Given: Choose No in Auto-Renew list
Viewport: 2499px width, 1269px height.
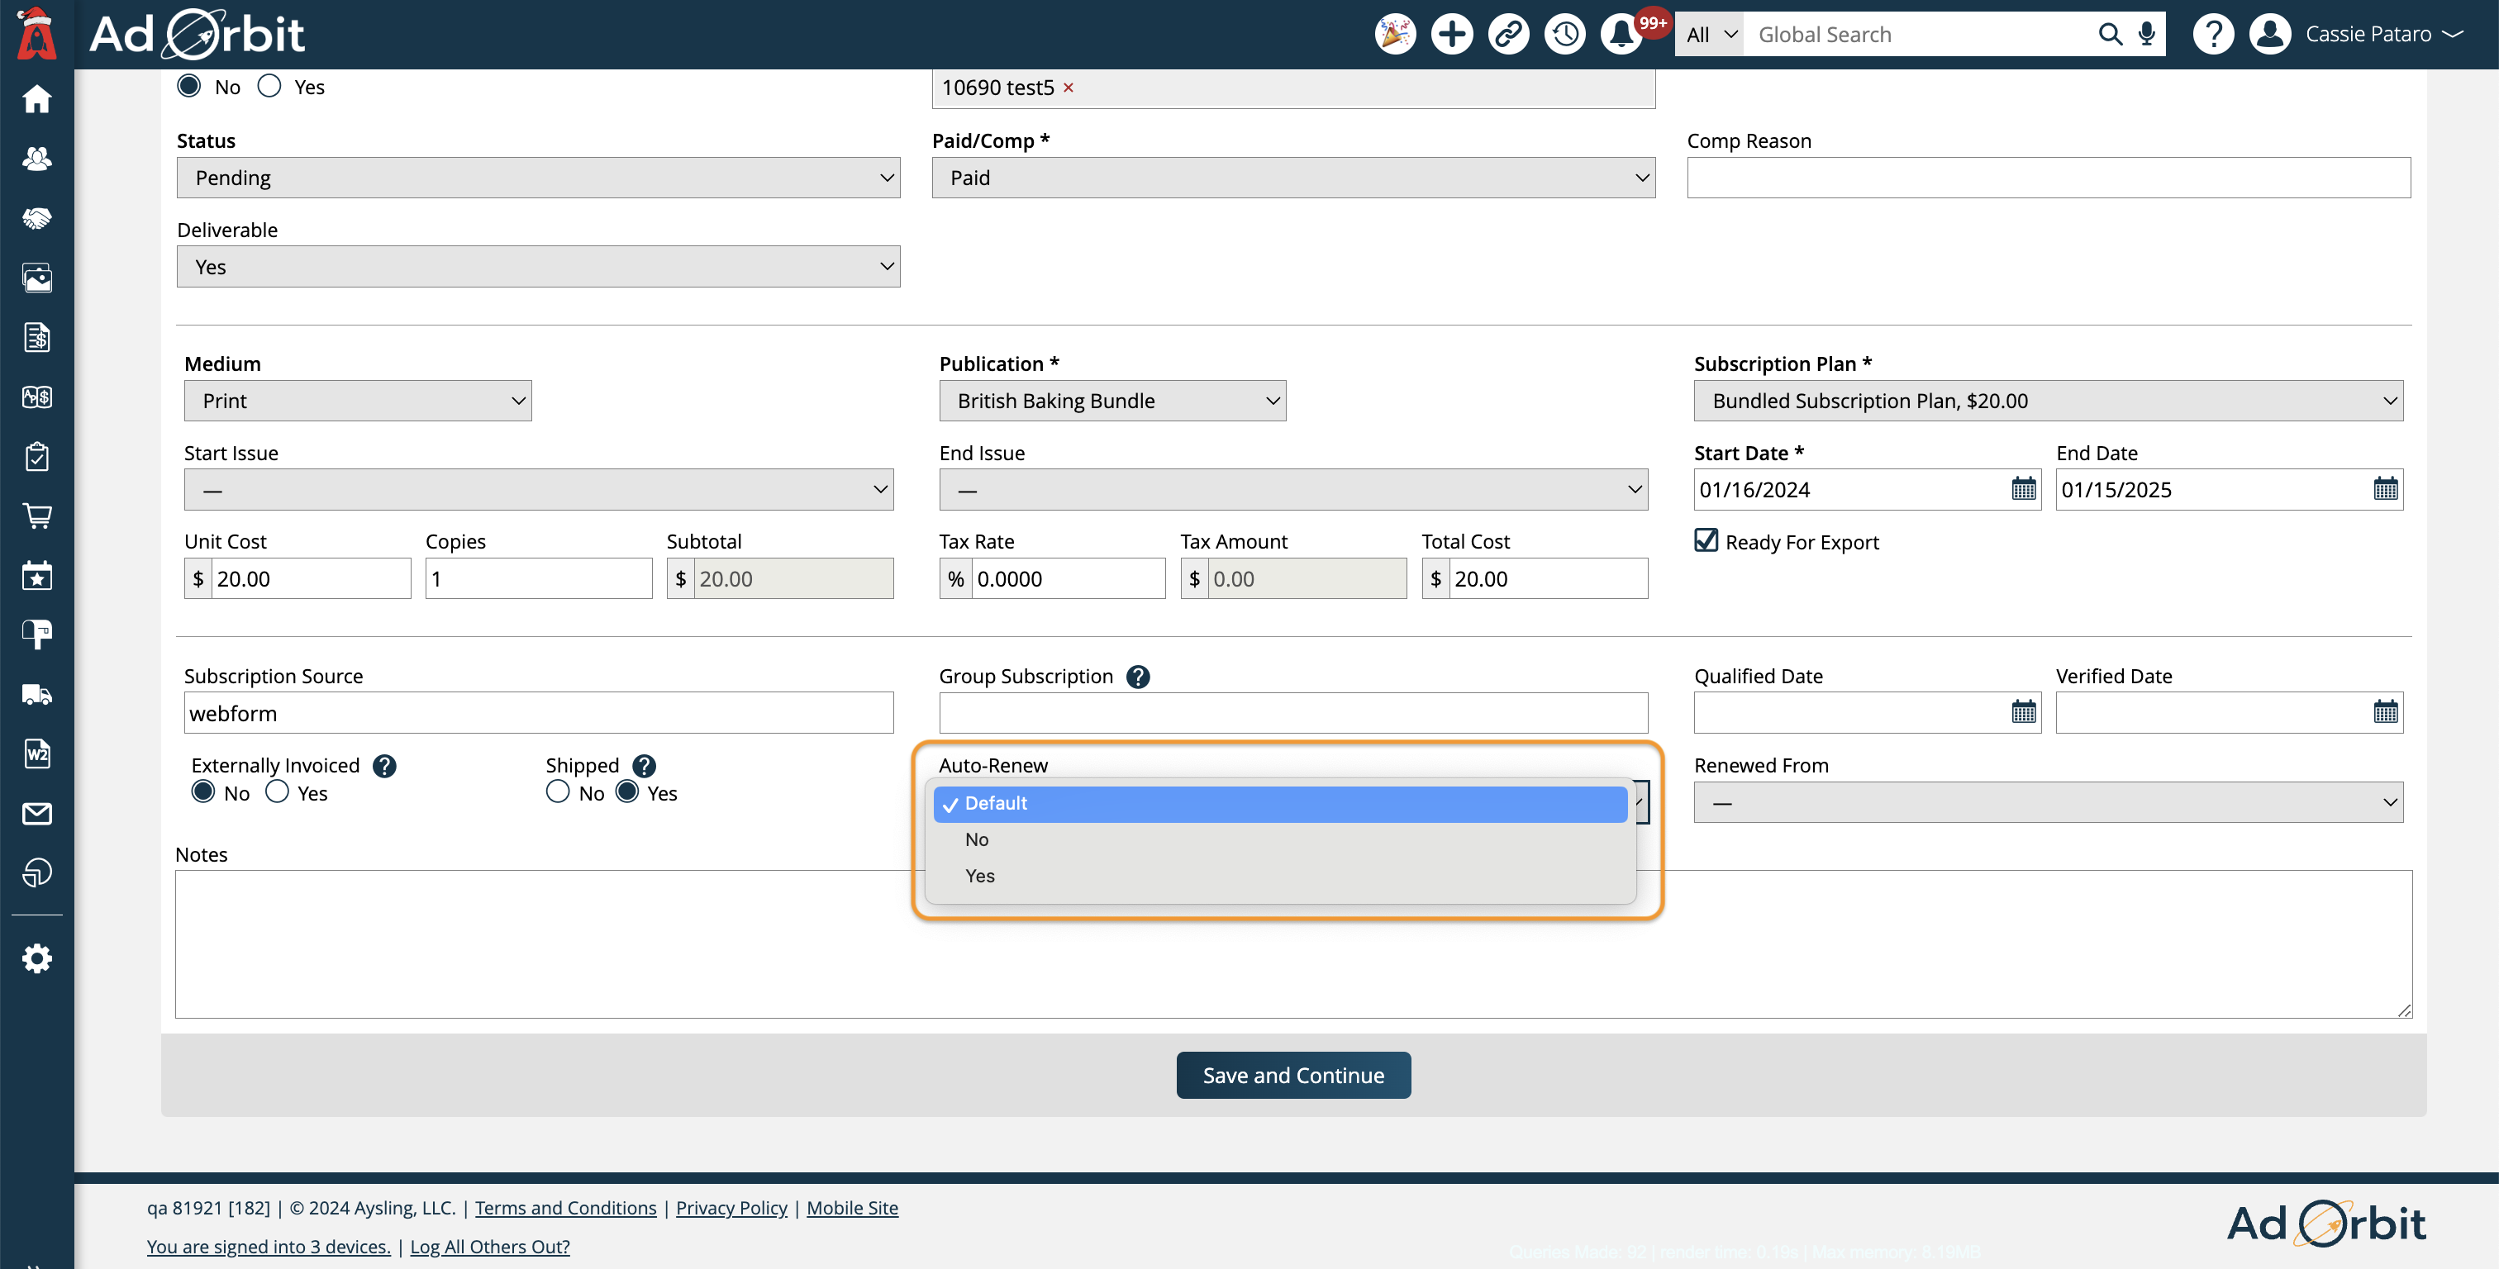Looking at the screenshot, I should click(x=977, y=839).
